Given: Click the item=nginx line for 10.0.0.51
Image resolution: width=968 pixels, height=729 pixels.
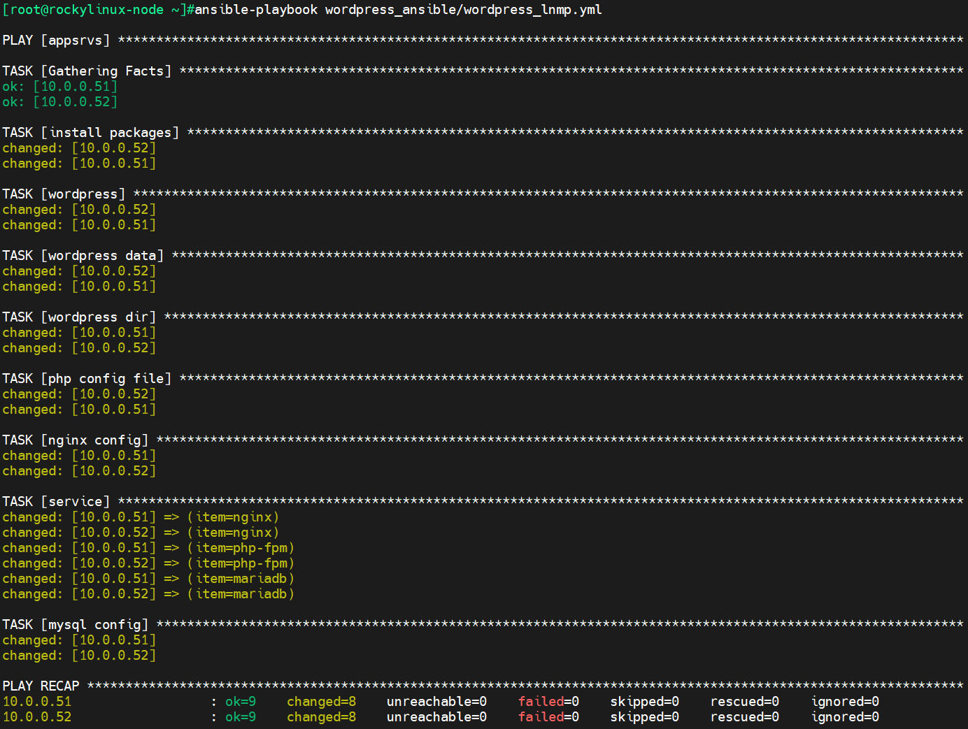Looking at the screenshot, I should point(141,517).
